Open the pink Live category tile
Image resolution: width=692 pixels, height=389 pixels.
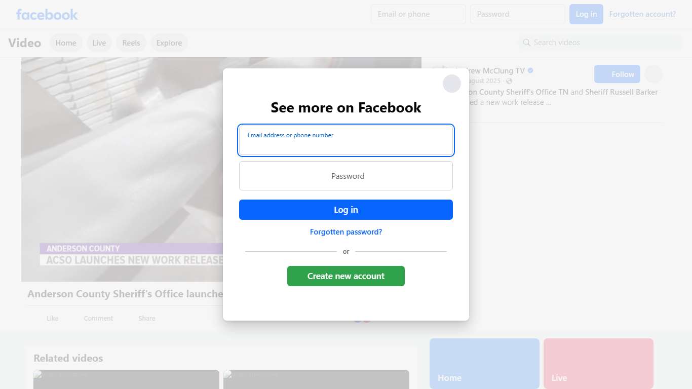(598, 363)
